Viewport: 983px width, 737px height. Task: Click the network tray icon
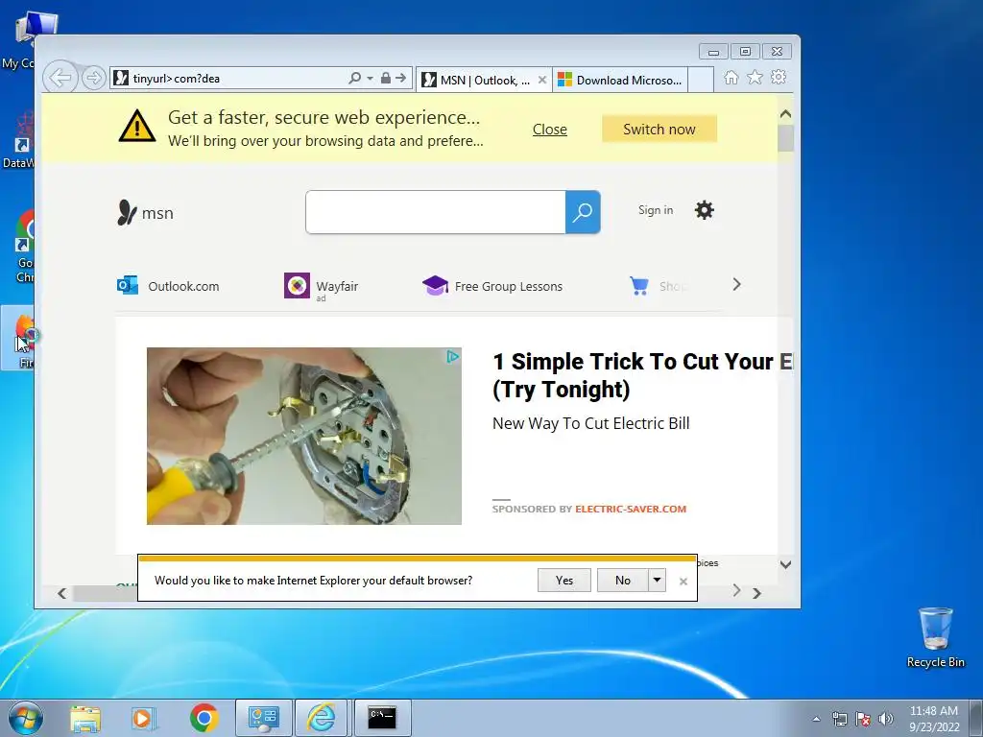[x=839, y=719]
